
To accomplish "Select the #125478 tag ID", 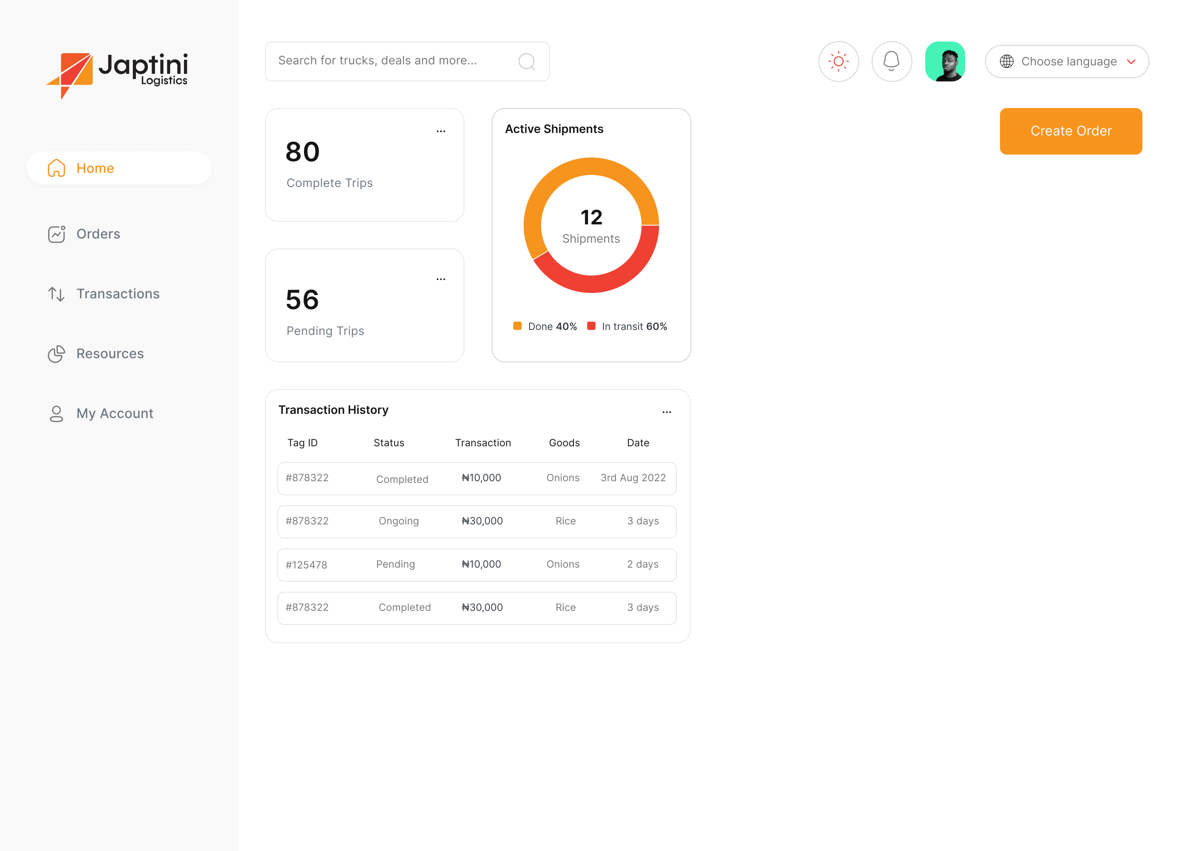I will (306, 565).
